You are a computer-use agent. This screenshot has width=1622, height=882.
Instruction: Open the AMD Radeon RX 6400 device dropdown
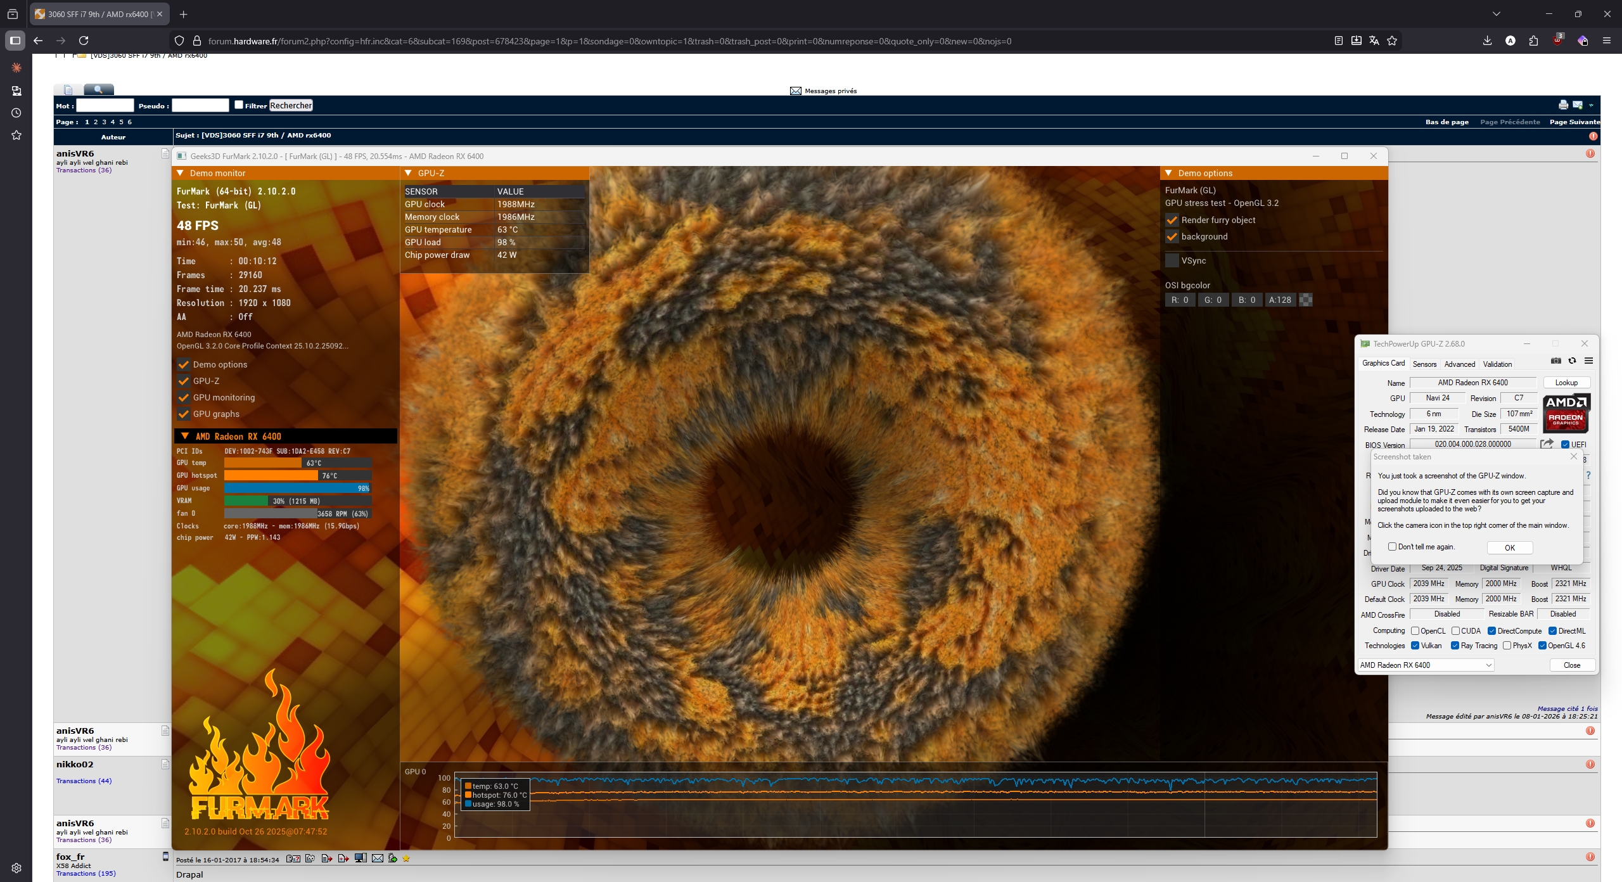(x=1426, y=665)
